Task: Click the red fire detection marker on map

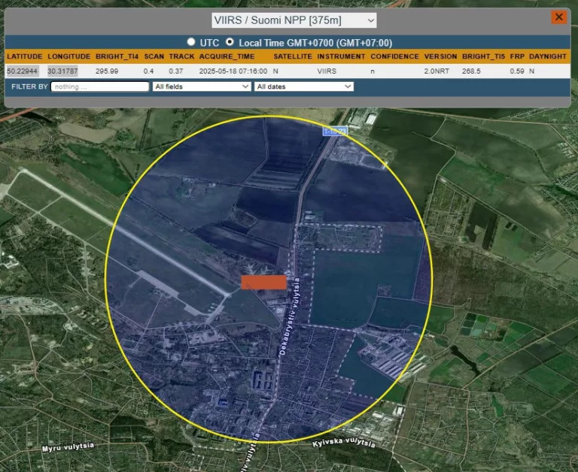Action: point(263,282)
